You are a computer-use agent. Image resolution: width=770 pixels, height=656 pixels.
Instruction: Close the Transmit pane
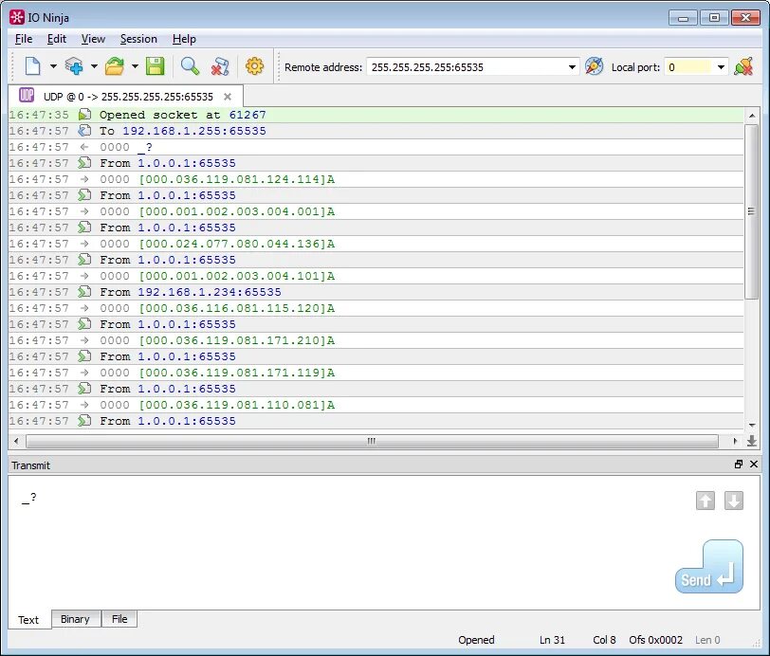click(754, 464)
